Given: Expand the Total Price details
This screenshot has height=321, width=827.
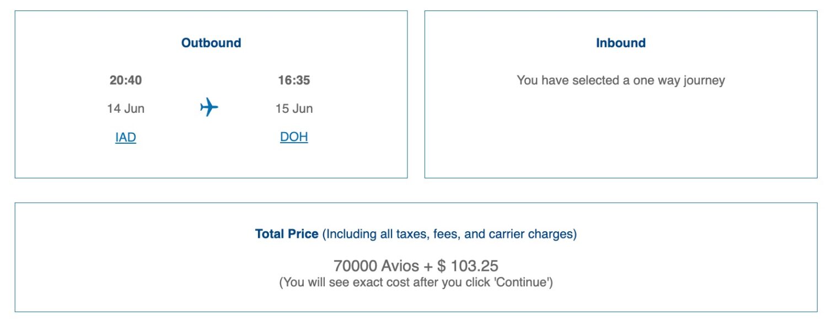Looking at the screenshot, I should tap(287, 233).
